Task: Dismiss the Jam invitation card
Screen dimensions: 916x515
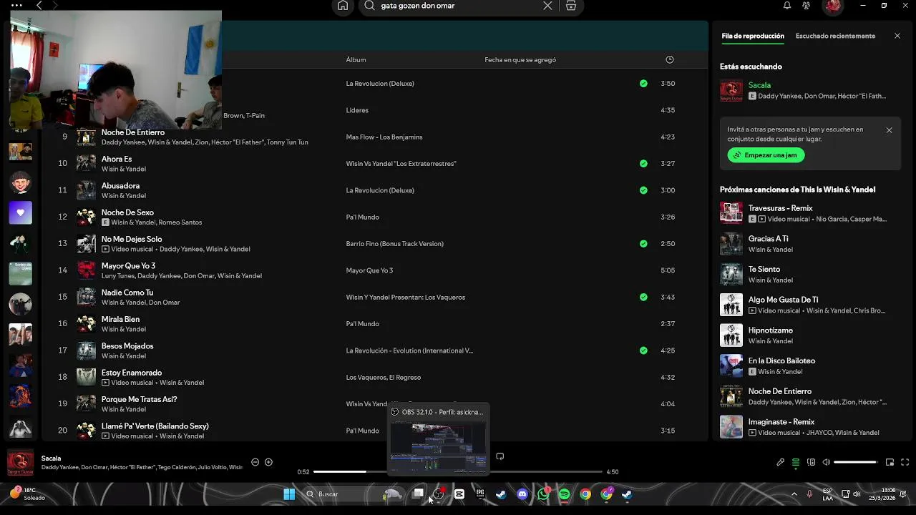Action: (x=889, y=130)
